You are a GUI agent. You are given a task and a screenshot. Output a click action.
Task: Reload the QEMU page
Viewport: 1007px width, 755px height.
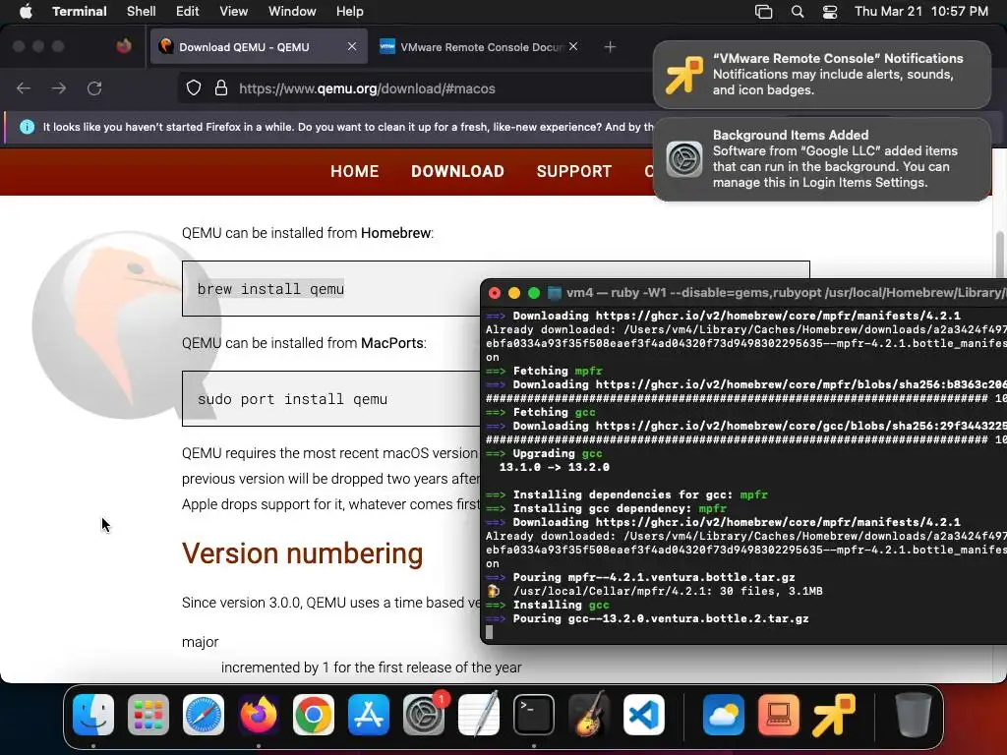coord(94,87)
